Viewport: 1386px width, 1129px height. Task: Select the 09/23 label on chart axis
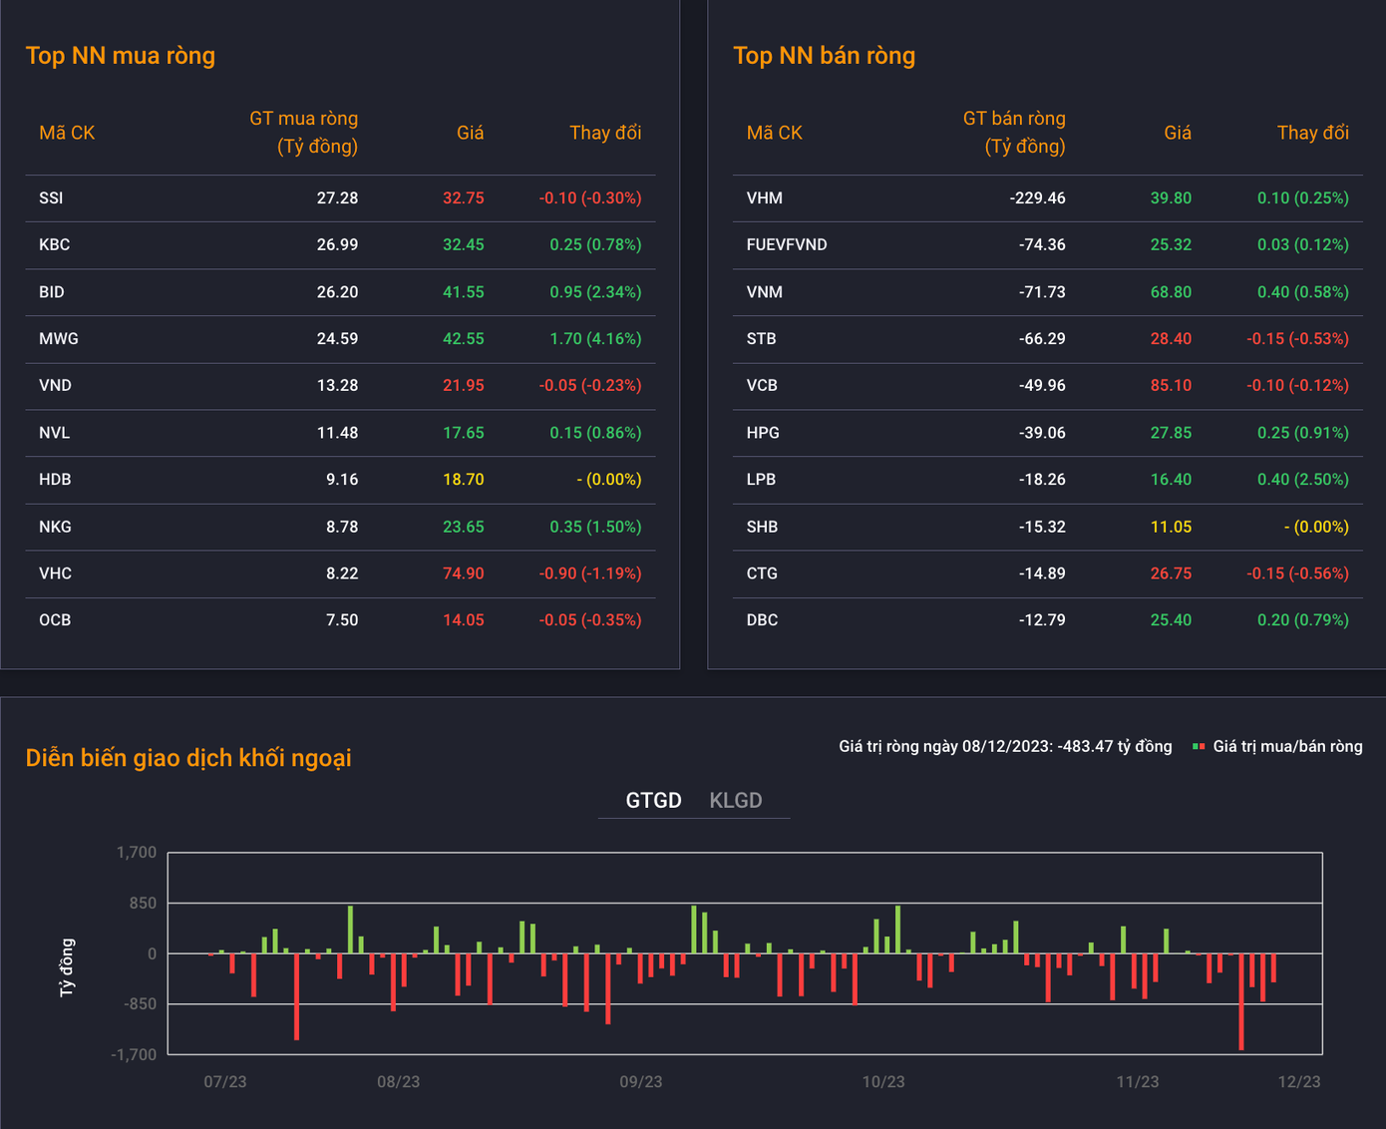(x=640, y=1082)
